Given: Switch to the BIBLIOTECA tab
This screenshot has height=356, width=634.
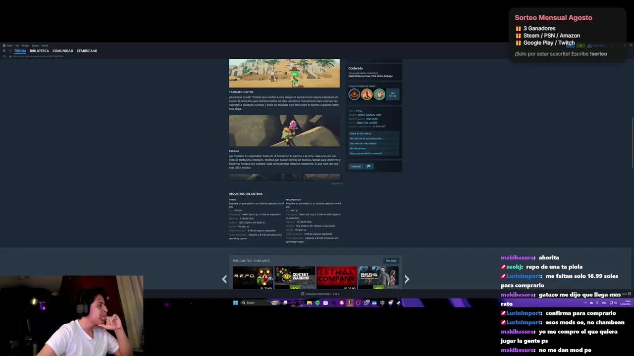Looking at the screenshot, I should tap(39, 51).
